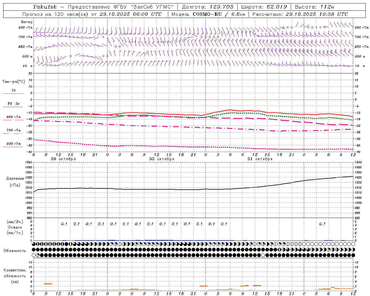Click the "(мм/3ч.)" precipitation unit label
Viewport: 370px width, 296px height.
point(15,222)
